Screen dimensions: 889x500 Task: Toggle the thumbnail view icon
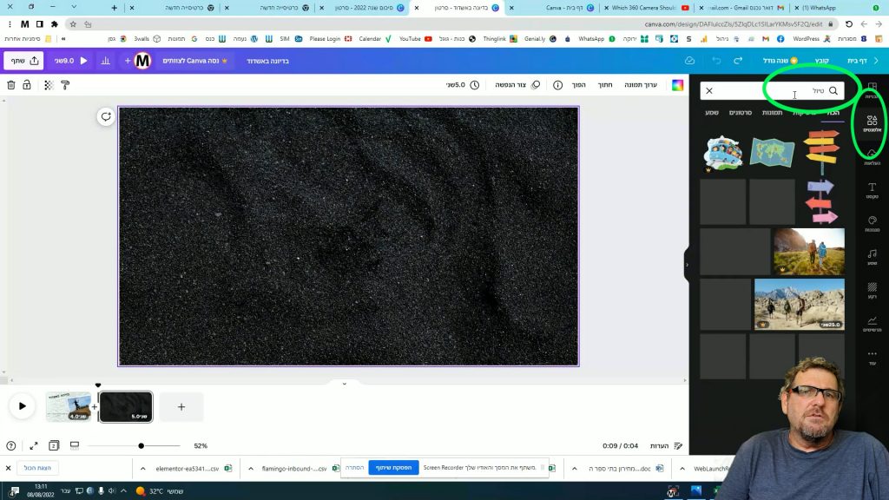[75, 445]
